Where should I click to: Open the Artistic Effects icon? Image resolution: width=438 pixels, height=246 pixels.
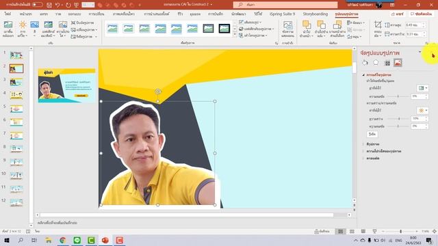[48, 25]
